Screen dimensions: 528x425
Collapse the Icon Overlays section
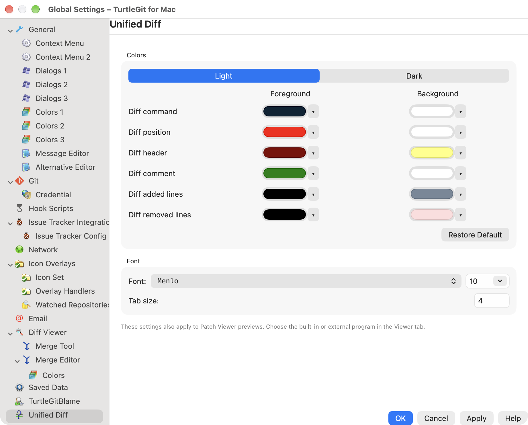(x=10, y=264)
